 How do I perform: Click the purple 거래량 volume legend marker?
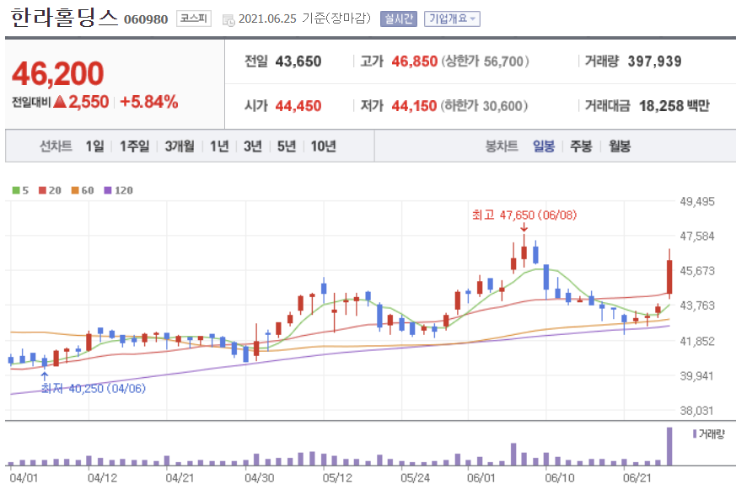pyautogui.click(x=695, y=433)
